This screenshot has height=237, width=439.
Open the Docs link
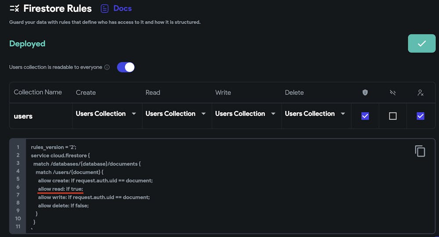pyautogui.click(x=122, y=8)
